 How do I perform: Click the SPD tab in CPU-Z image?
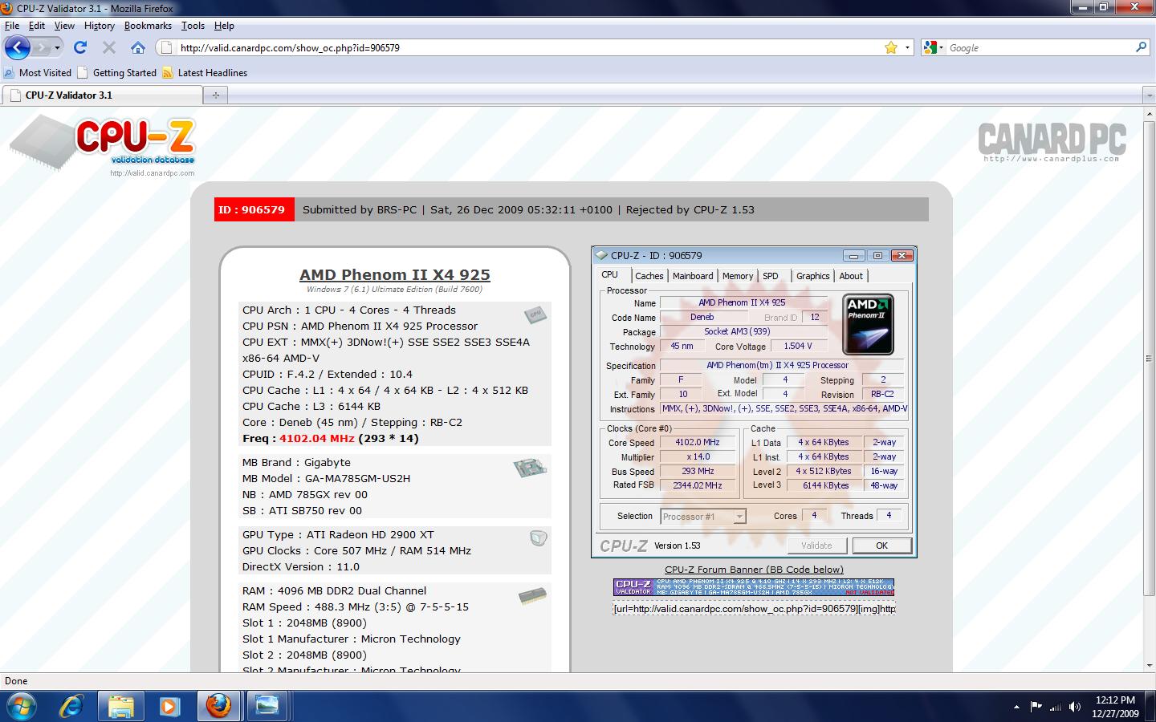click(771, 275)
